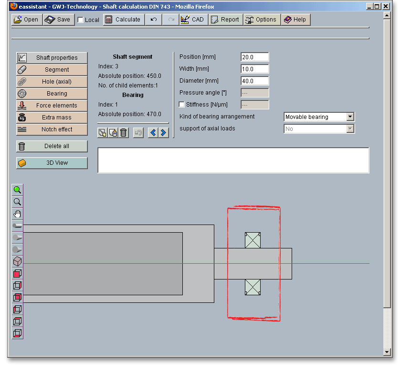Enable the Local checkbox
The image size is (400, 365).
point(81,20)
